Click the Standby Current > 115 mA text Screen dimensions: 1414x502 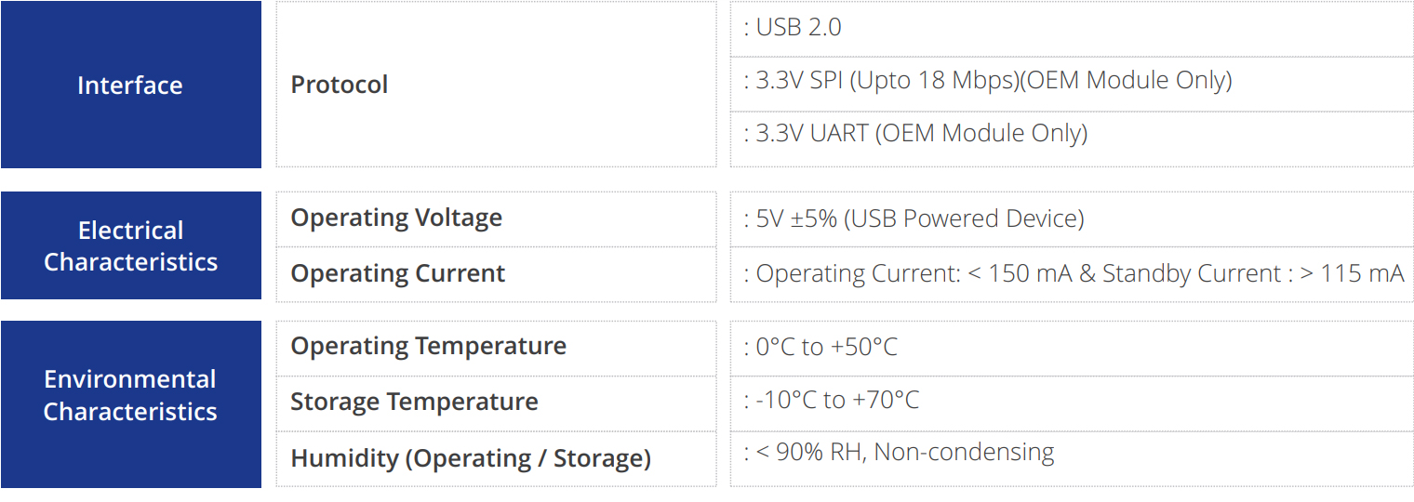(1252, 274)
